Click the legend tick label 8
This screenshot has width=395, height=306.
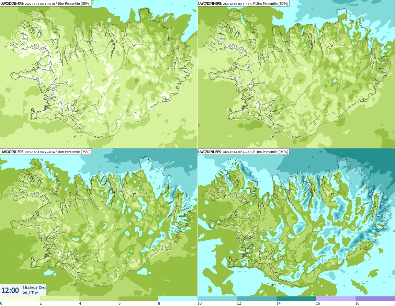point(159,304)
